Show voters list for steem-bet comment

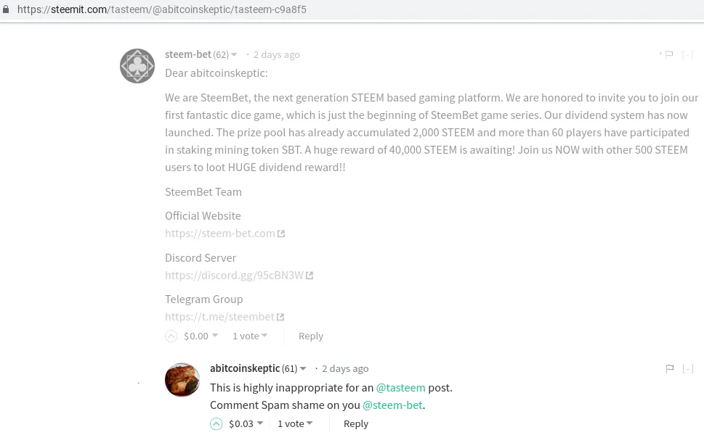click(x=250, y=336)
